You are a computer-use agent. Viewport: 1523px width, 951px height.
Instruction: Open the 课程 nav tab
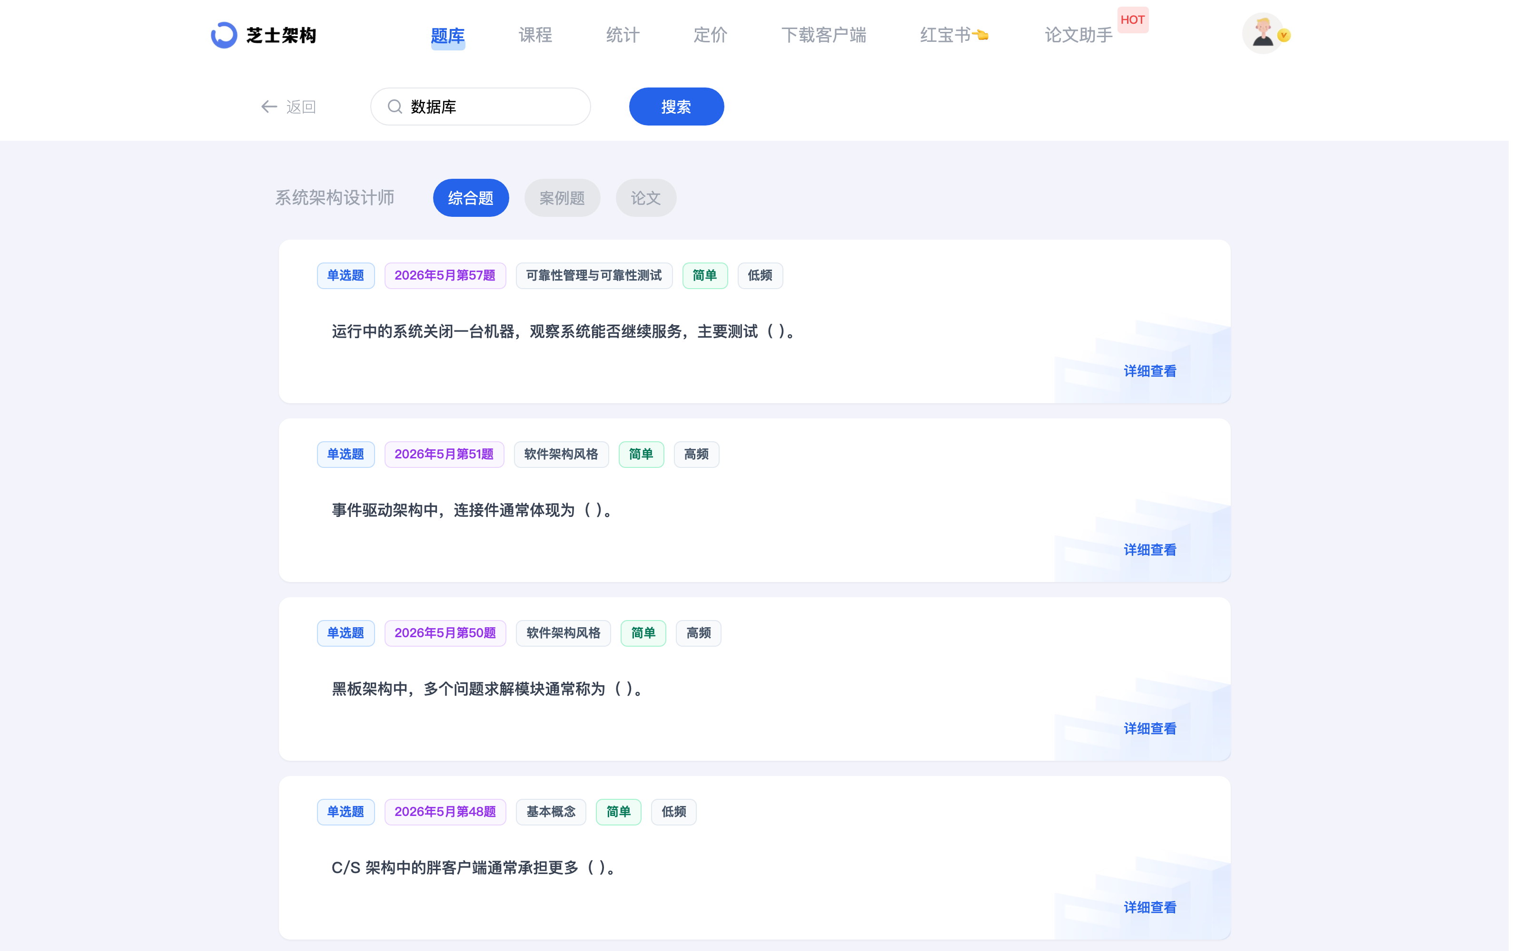click(x=535, y=35)
